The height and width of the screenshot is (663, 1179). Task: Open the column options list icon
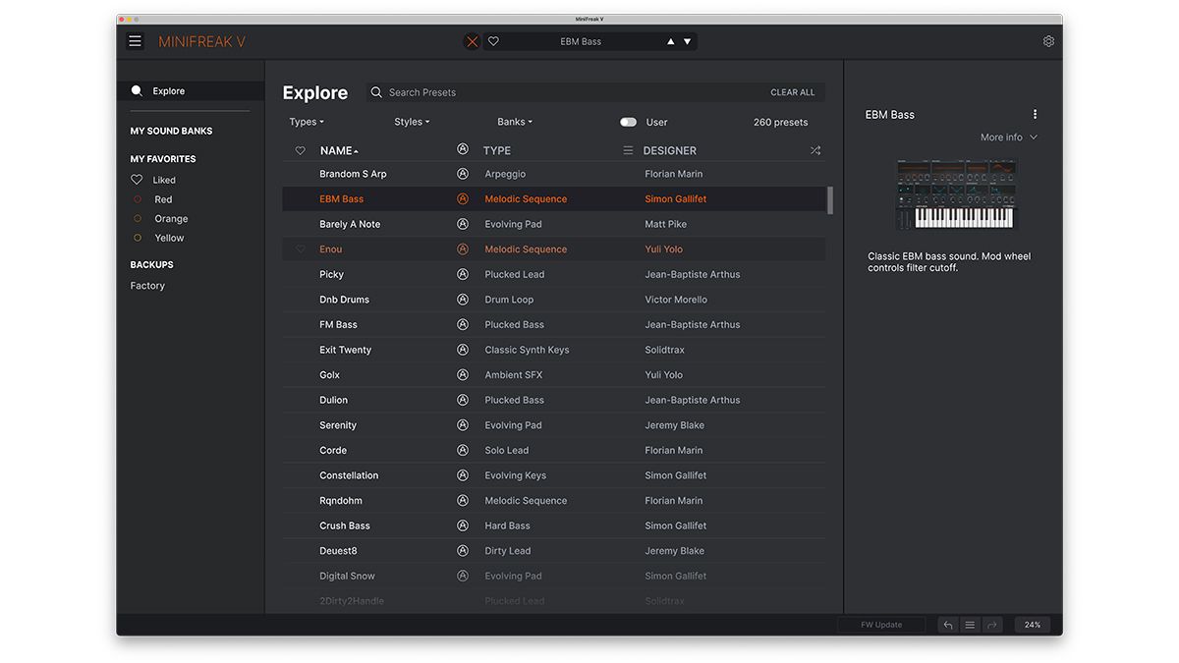pos(628,150)
